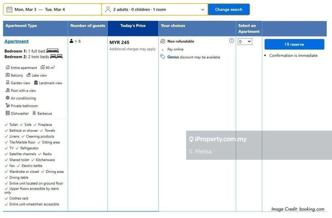The image size is (332, 218).
Task: Click the Barbecue grill icon
Action: click(34, 113)
